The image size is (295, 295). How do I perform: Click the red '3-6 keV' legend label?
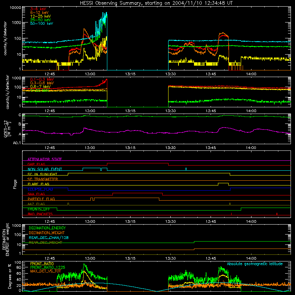tap(38, 9)
